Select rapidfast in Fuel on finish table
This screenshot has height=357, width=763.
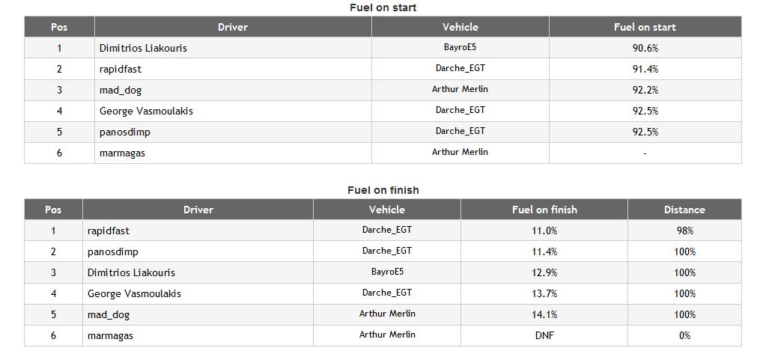109,231
